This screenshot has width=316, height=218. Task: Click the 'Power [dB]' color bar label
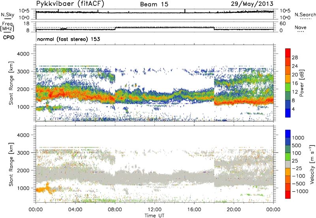[x=302, y=83]
